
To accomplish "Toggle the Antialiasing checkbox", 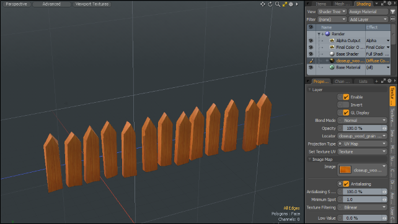I will click(346, 184).
